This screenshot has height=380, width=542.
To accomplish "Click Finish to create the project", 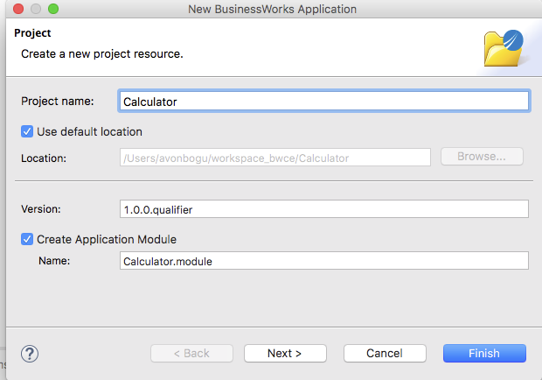I will coord(484,354).
